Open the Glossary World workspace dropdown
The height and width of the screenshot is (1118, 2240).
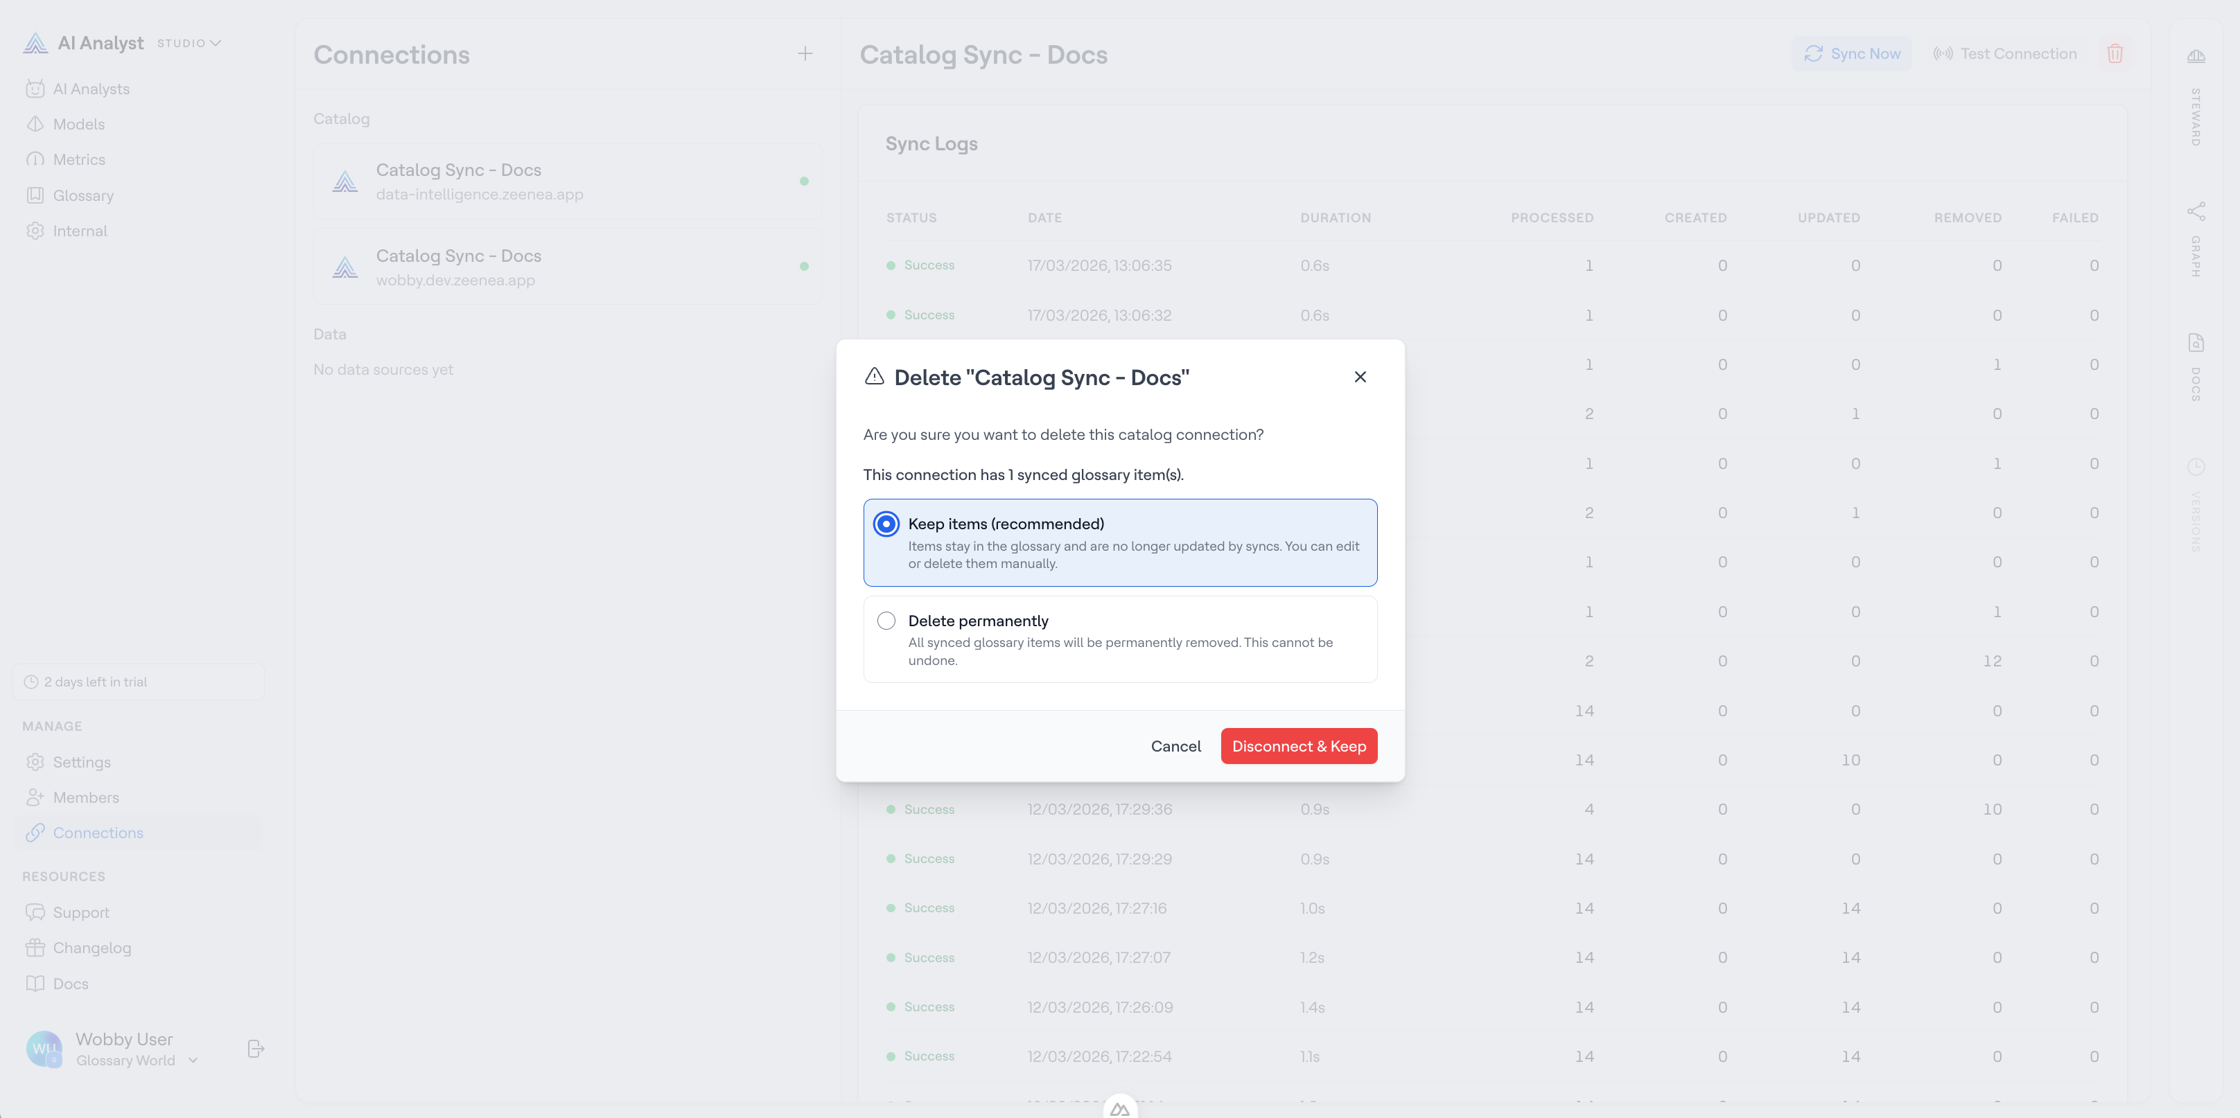[x=193, y=1061]
